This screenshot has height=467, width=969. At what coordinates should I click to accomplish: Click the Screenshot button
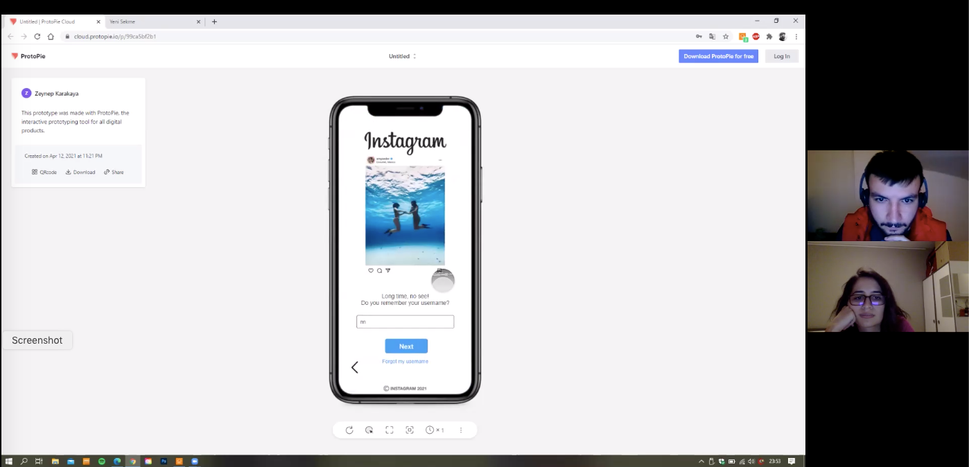click(x=37, y=340)
